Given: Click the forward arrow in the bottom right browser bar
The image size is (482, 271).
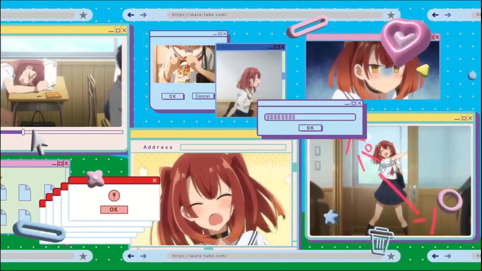Looking at the screenshot, I should pyautogui.click(x=447, y=256).
